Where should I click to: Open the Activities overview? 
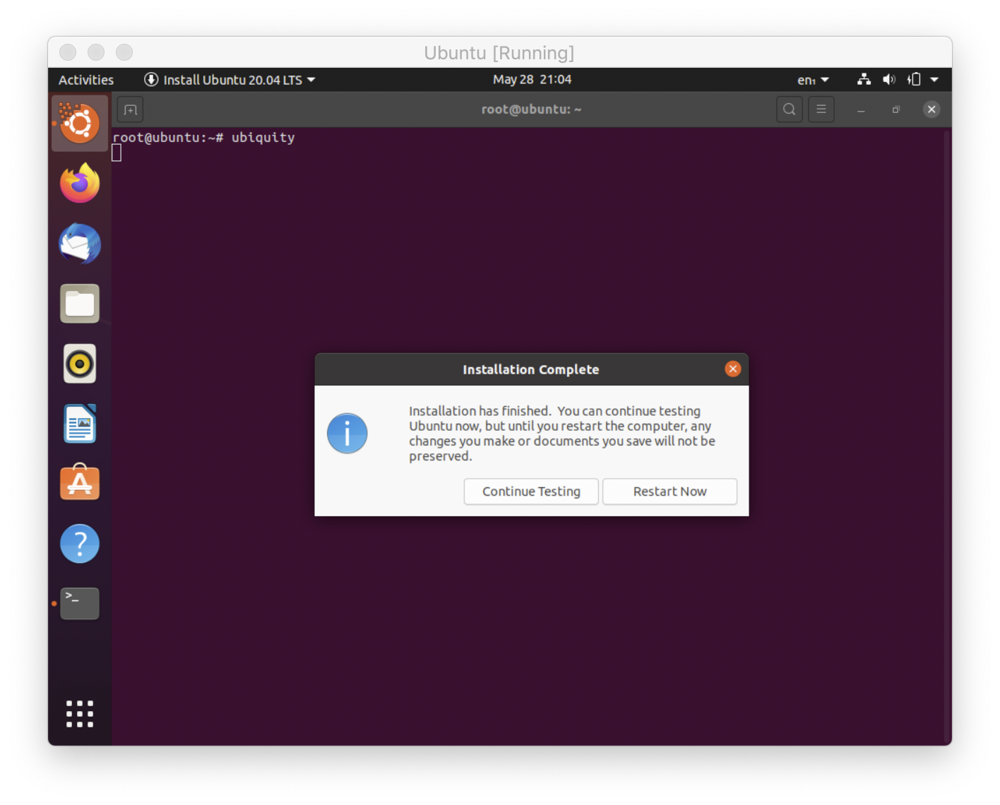click(x=86, y=80)
